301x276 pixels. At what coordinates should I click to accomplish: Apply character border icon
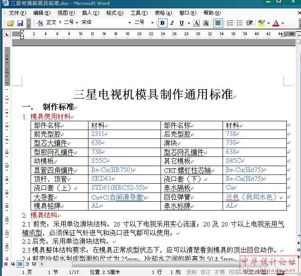coord(196,23)
